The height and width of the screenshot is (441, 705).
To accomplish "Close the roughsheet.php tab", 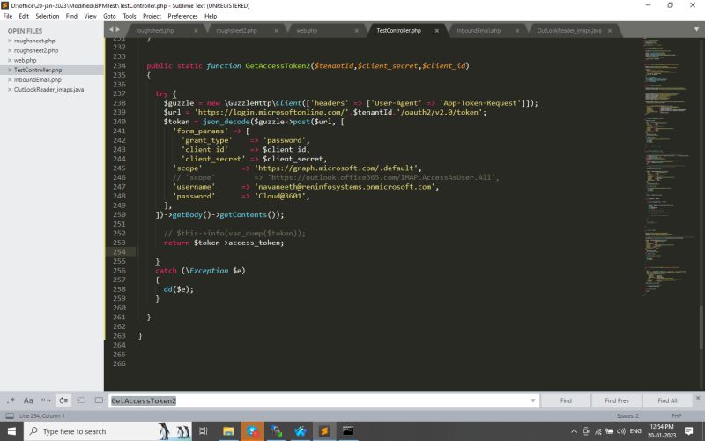I will (x=196, y=31).
